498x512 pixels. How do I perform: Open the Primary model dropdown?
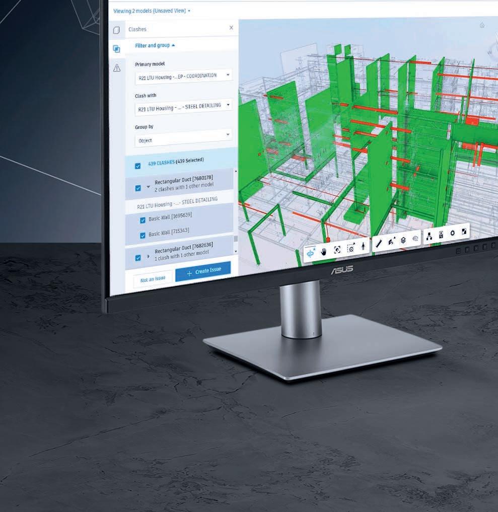pyautogui.click(x=183, y=77)
